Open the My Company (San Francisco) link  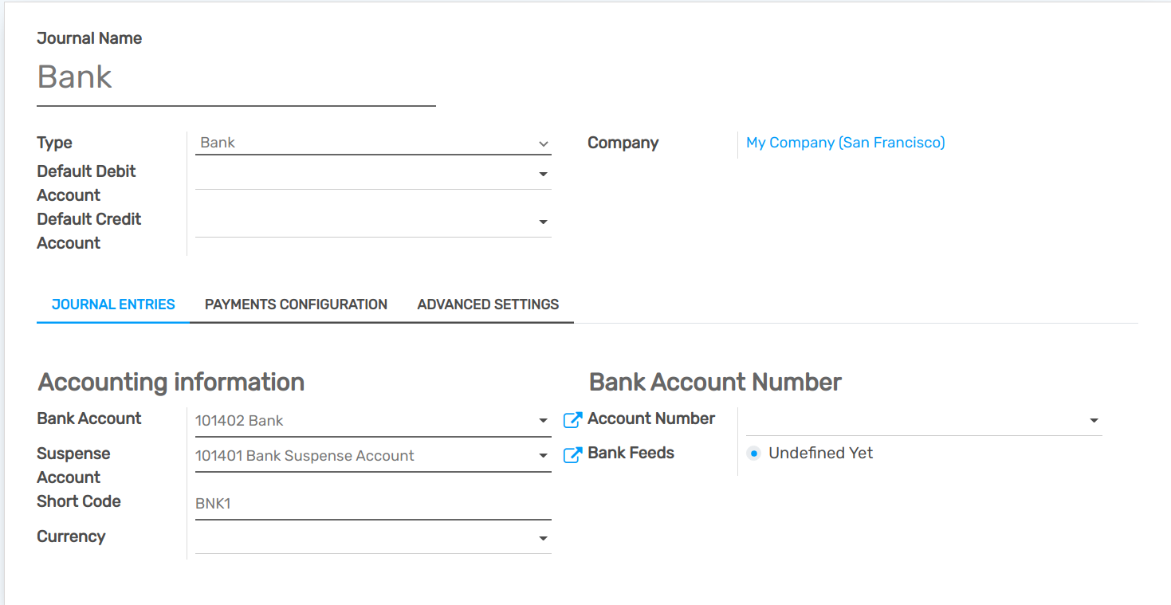[844, 142]
